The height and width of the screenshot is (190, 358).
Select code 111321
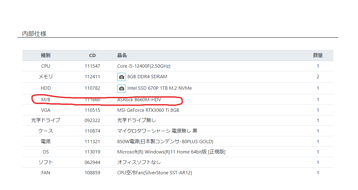(92, 141)
